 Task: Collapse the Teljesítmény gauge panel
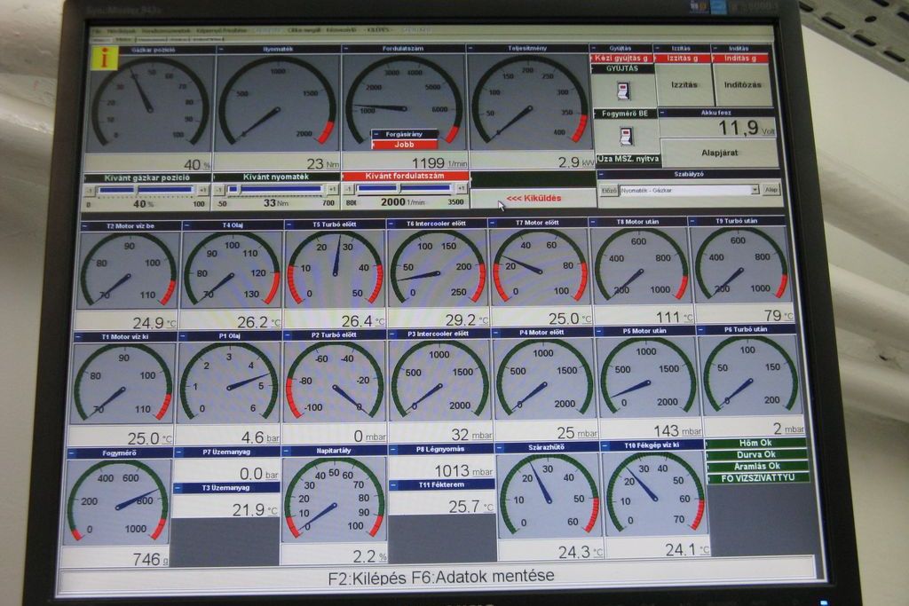click(x=471, y=48)
